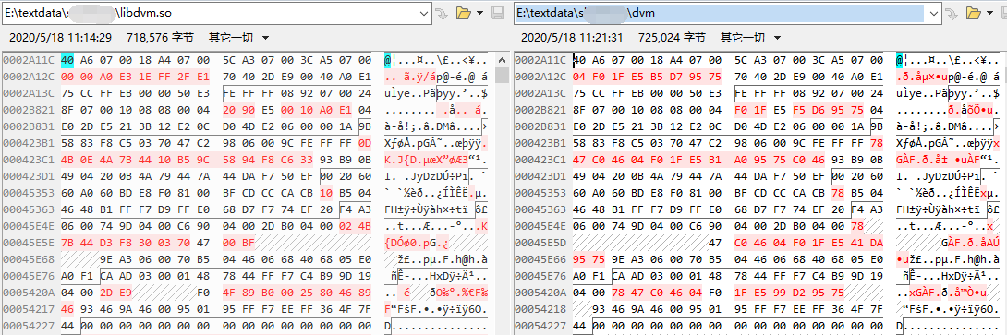Click offset 000423C1 in the right pane
The height and width of the screenshot is (335, 1007).
(540, 160)
